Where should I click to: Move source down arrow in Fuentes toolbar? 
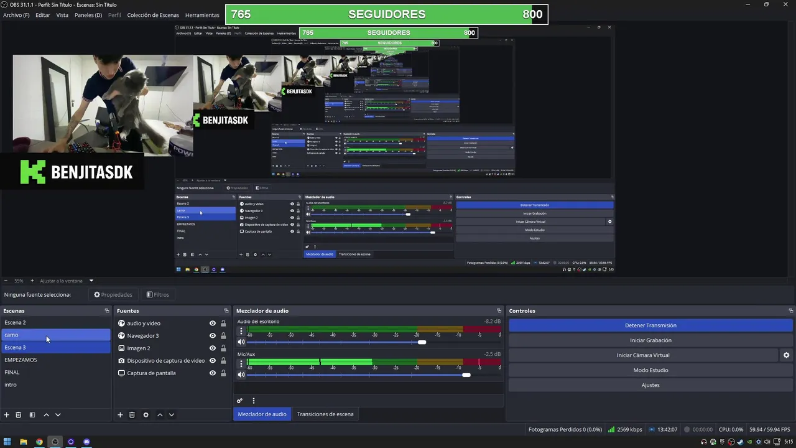pos(172,415)
